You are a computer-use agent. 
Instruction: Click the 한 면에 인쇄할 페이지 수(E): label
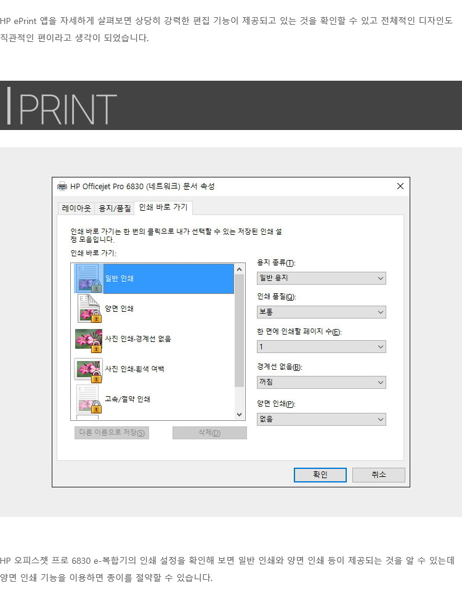299,332
